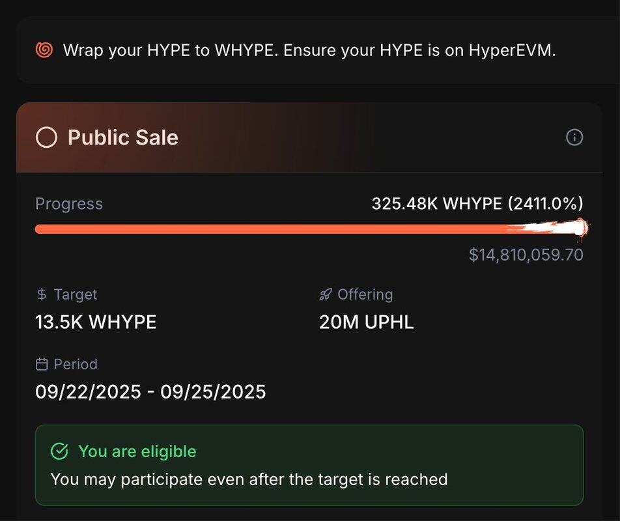Viewport: 620px width, 521px height.
Task: Click the 20M UPHL offering value
Action: pos(366,322)
